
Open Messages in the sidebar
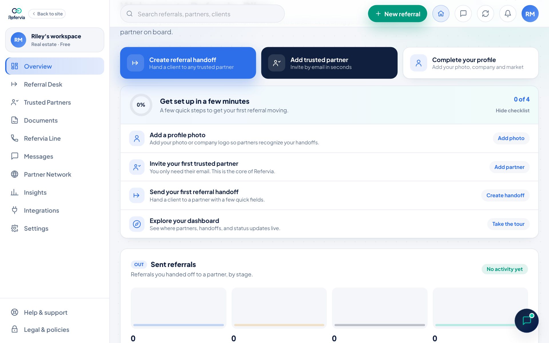pyautogui.click(x=55, y=156)
